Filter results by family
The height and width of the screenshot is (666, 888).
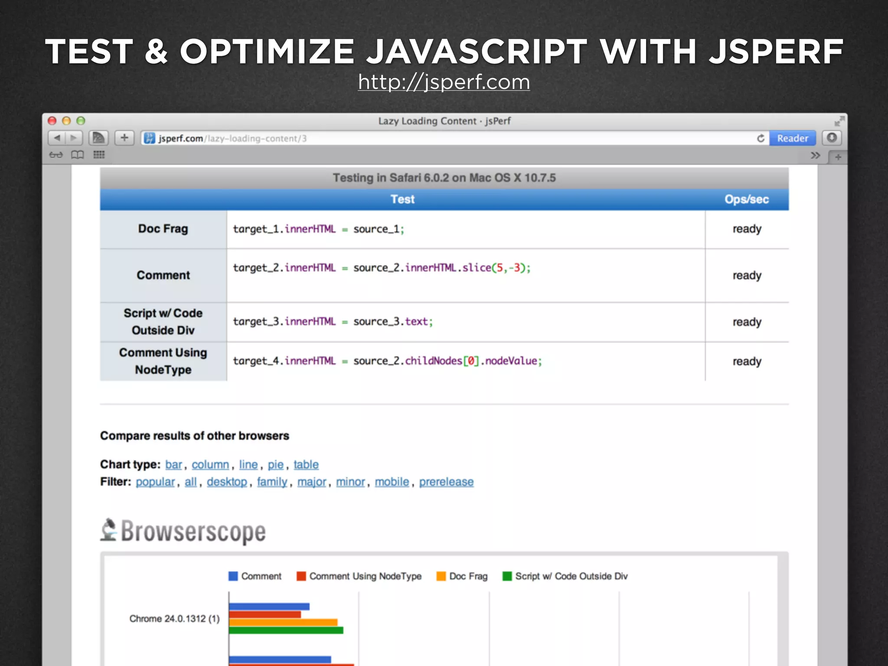point(272,482)
